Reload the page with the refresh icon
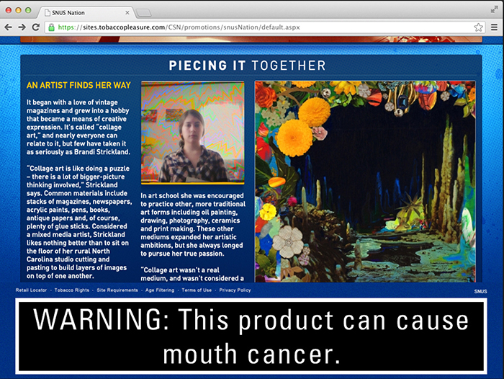This screenshot has width=504, height=379. [x=36, y=27]
